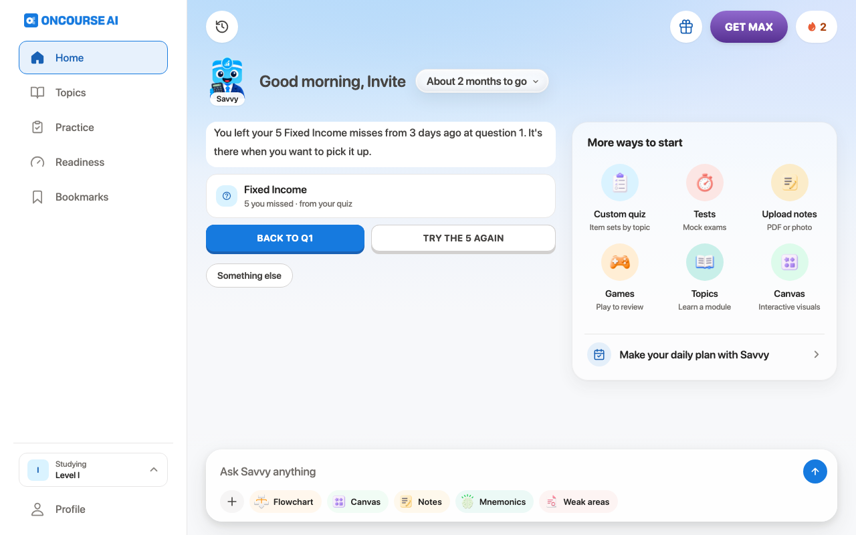Expand the 'About 2 months to go' dropdown

(482, 81)
